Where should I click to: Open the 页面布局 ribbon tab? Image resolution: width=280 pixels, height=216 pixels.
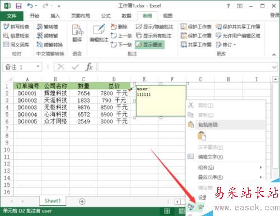[81, 16]
